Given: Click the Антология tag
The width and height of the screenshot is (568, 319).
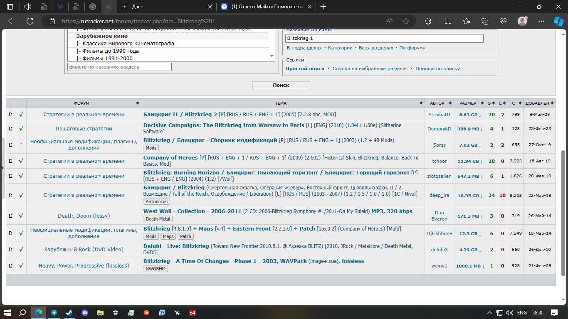Looking at the screenshot, I should 156,201.
